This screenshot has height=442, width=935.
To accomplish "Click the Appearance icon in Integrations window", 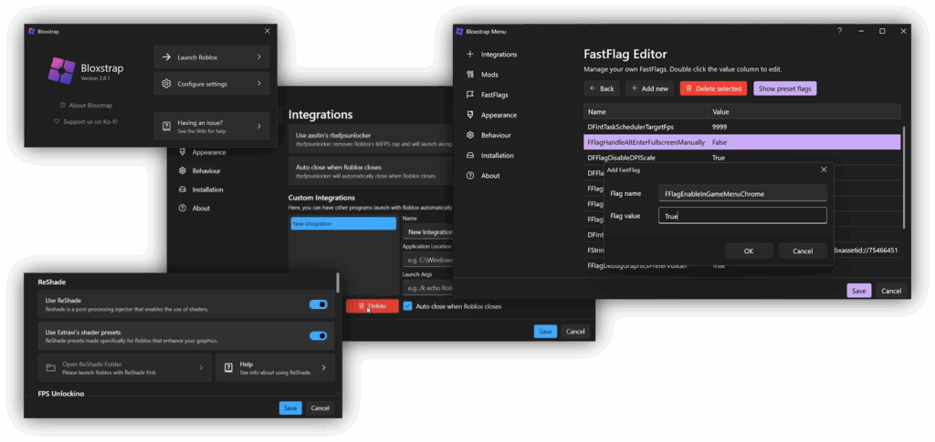I will 182,152.
